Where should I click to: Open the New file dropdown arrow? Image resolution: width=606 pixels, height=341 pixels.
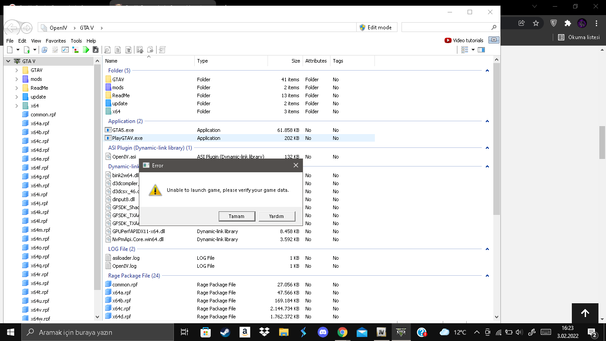(x=17, y=50)
